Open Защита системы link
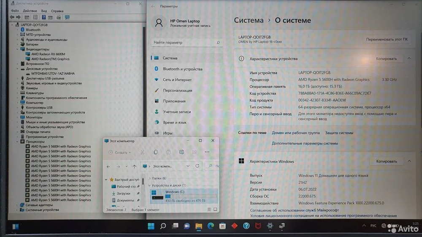 pyautogui.click(x=339, y=133)
